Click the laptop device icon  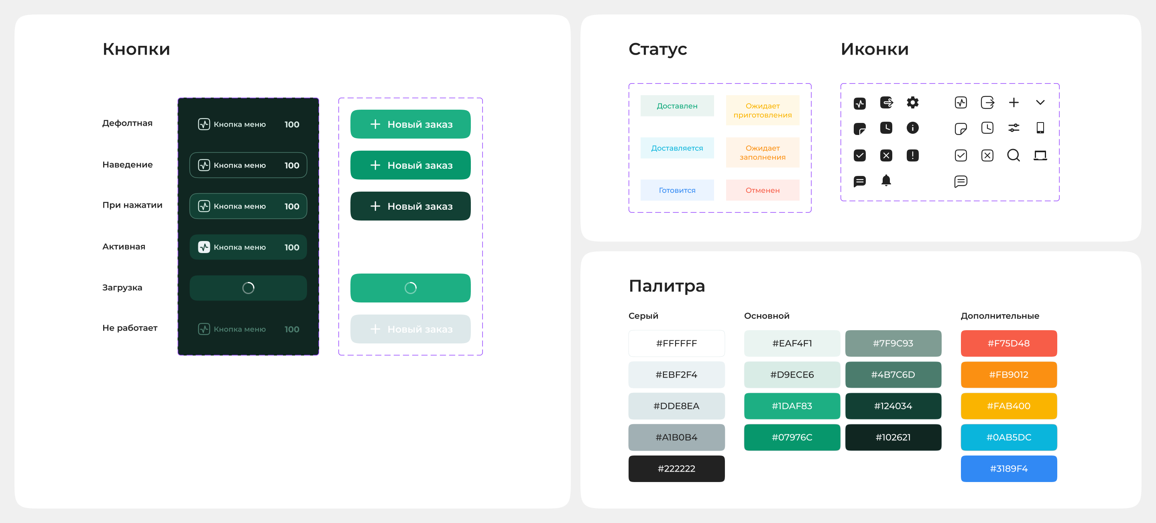tap(1040, 155)
